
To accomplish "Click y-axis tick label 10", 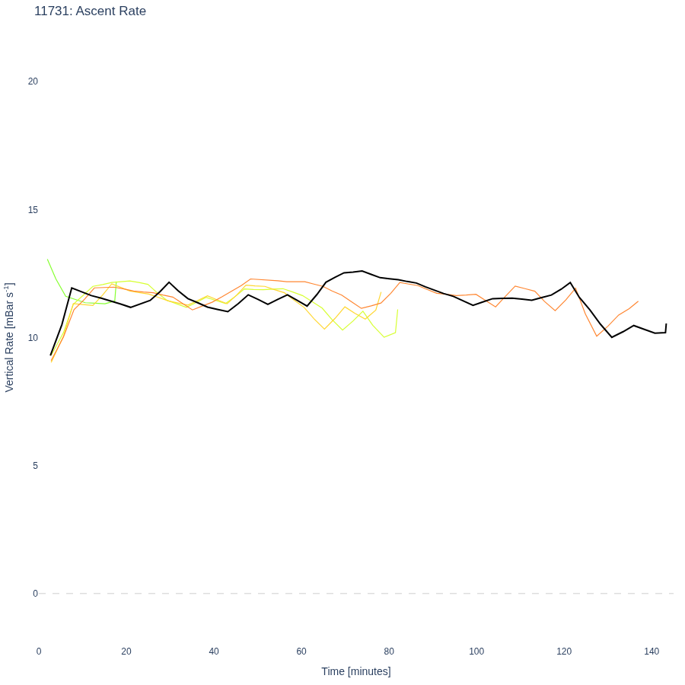I will 33,338.
